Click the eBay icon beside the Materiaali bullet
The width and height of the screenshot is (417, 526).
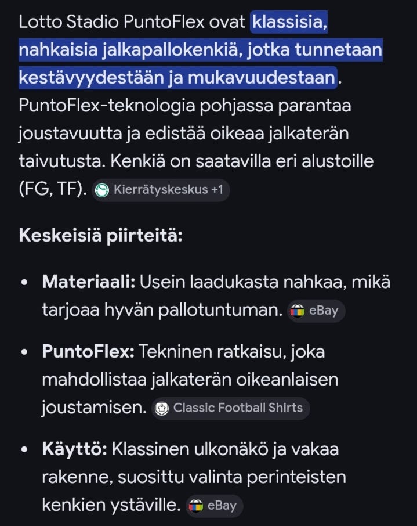click(x=298, y=311)
